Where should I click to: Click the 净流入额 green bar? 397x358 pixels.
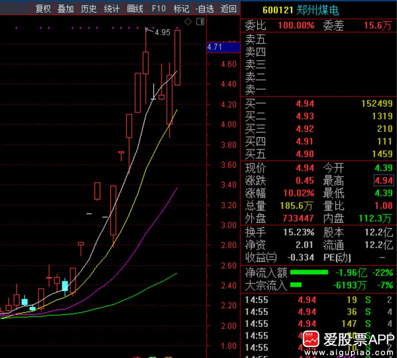click(x=309, y=273)
